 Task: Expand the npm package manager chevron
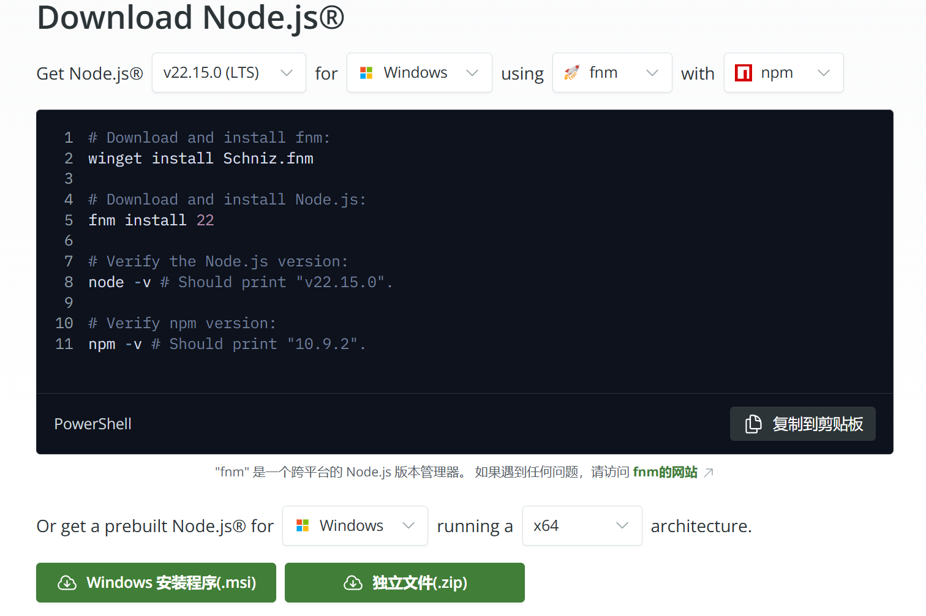pos(824,73)
